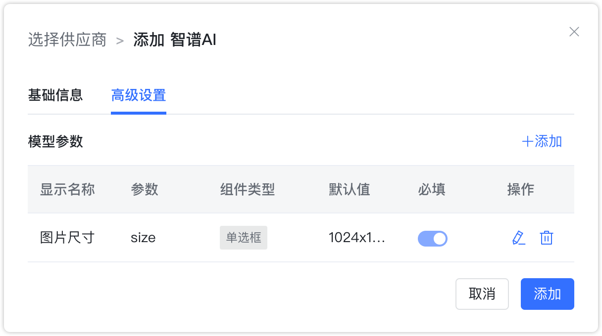Click the X to close the dialog
The image size is (602, 336).
574,32
